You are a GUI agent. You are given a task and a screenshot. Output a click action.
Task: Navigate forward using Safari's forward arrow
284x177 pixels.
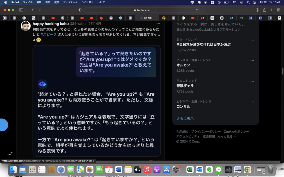coord(40,10)
